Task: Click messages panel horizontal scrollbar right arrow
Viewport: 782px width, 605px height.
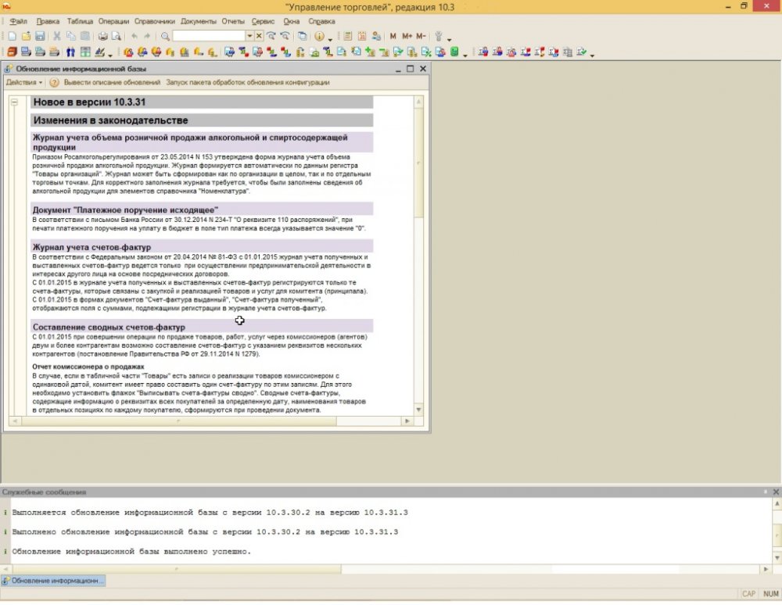Action: [766, 568]
